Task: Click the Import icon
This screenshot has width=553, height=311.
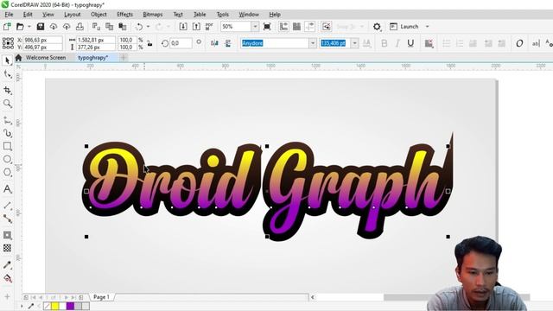Action: [x=183, y=27]
